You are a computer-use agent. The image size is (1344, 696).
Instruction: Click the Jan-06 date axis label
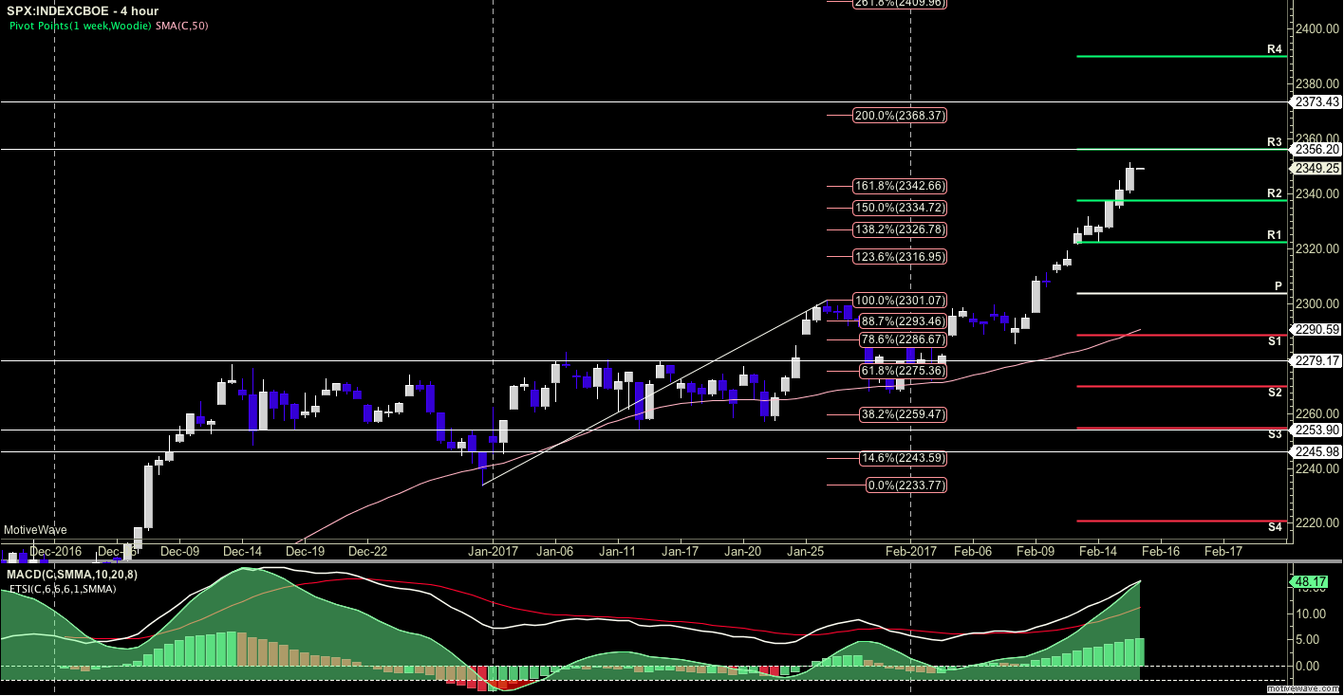(555, 551)
